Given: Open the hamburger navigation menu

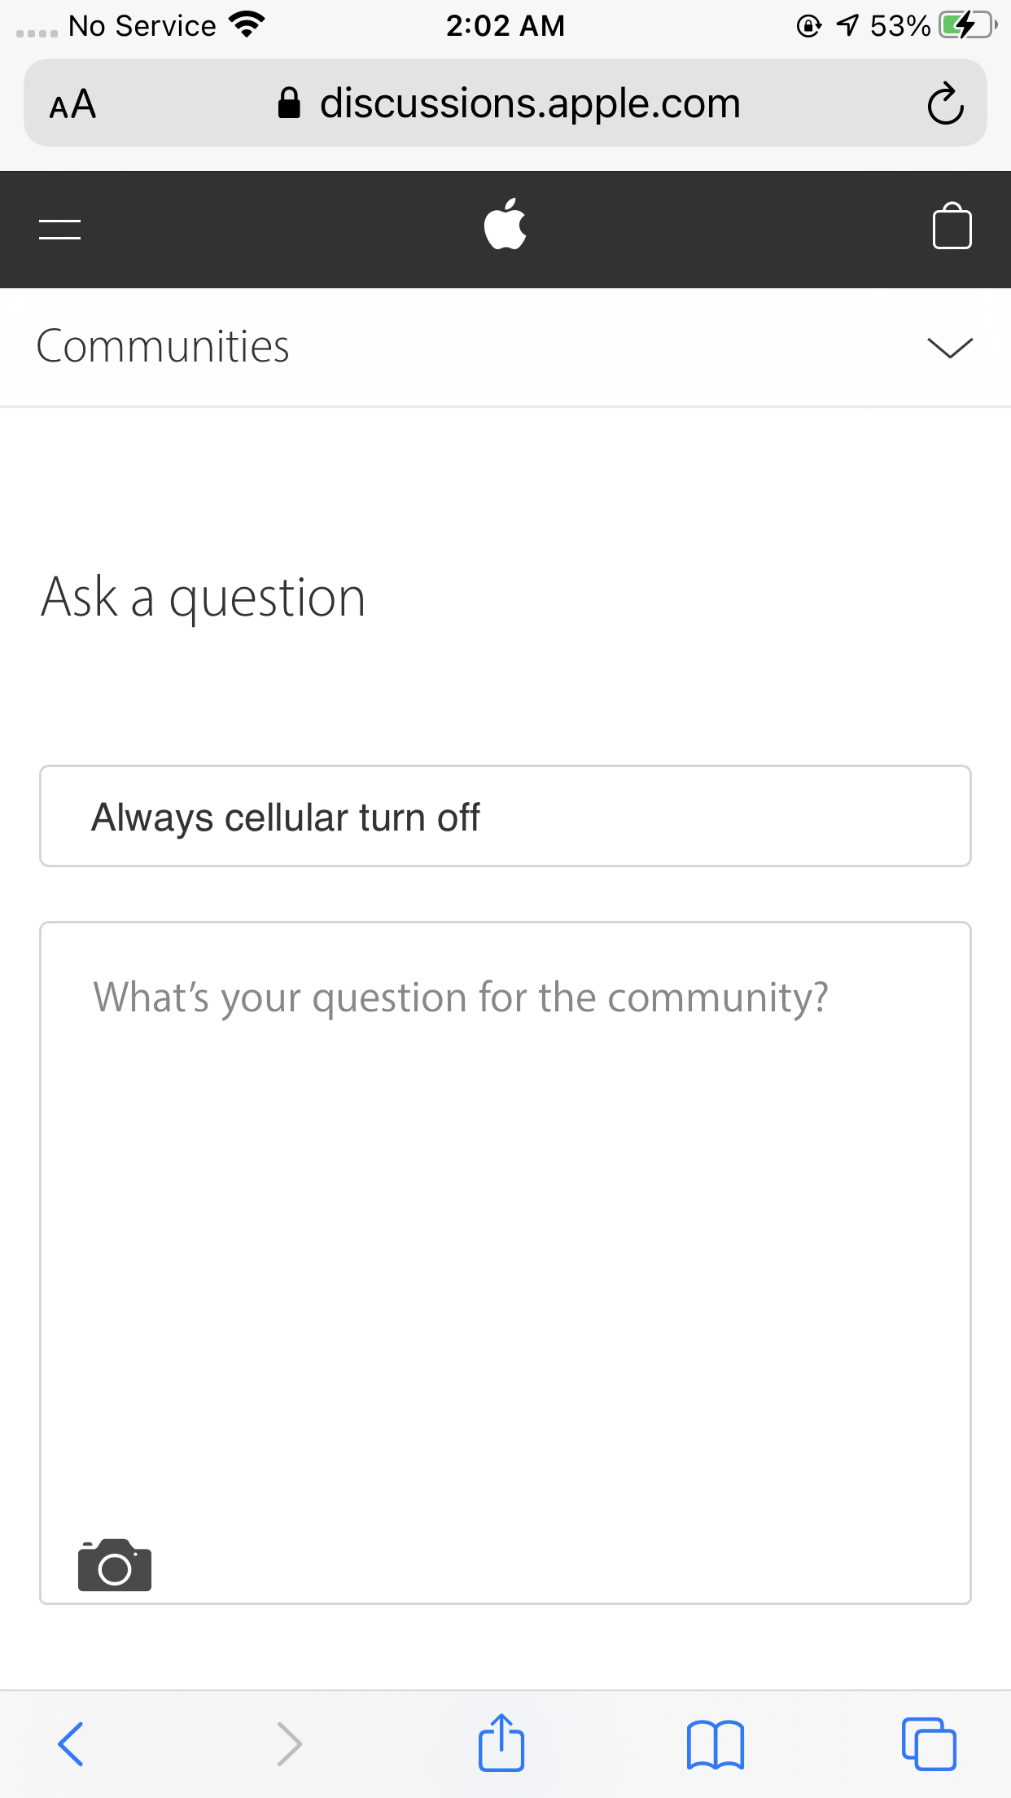Looking at the screenshot, I should click(59, 230).
